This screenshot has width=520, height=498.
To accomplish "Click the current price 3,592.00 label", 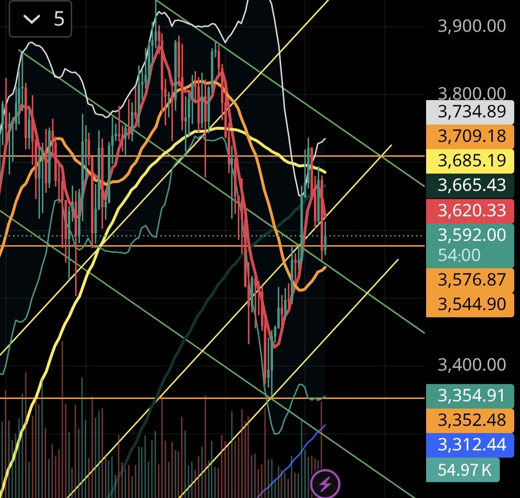I will [x=471, y=236].
